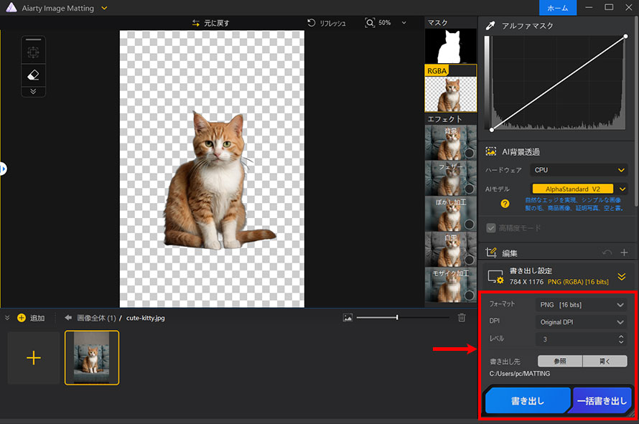Screen dimensions: 639x424
Task: Go to ホーム tab
Action: point(557,8)
